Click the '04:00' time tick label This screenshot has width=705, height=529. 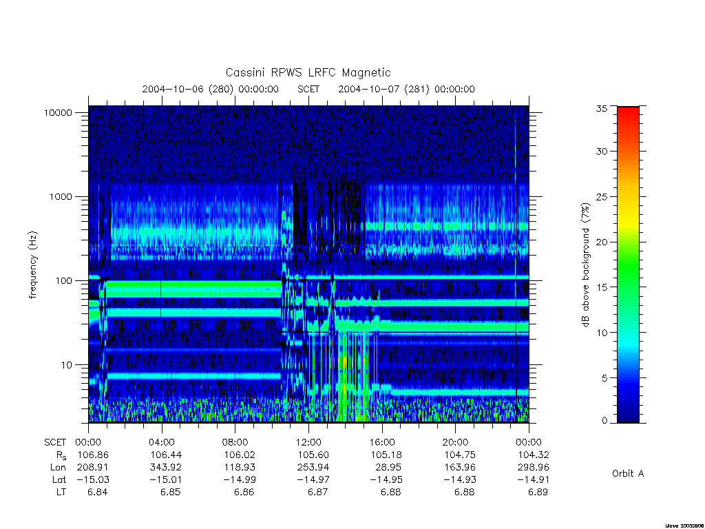162,442
